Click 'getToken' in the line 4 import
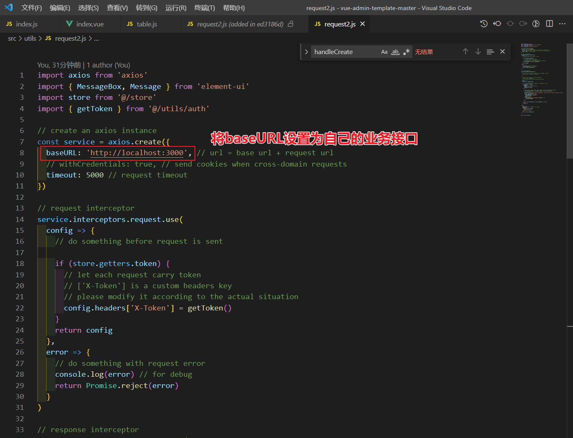 tap(95, 109)
